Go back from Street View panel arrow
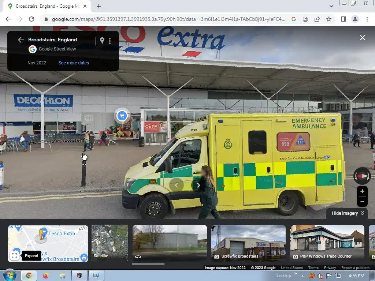 point(21,40)
